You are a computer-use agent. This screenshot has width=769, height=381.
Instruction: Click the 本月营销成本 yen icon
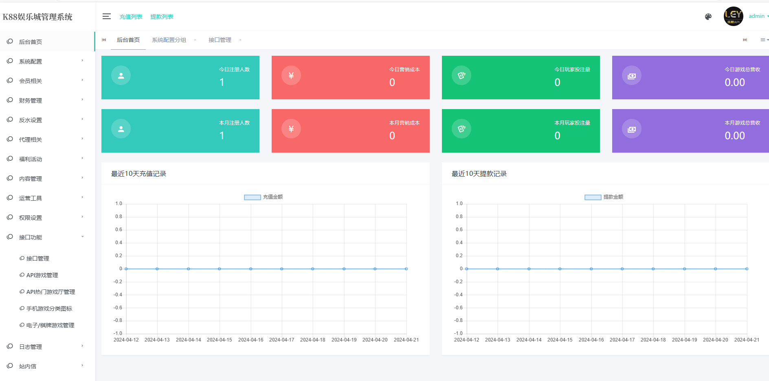[x=291, y=129]
